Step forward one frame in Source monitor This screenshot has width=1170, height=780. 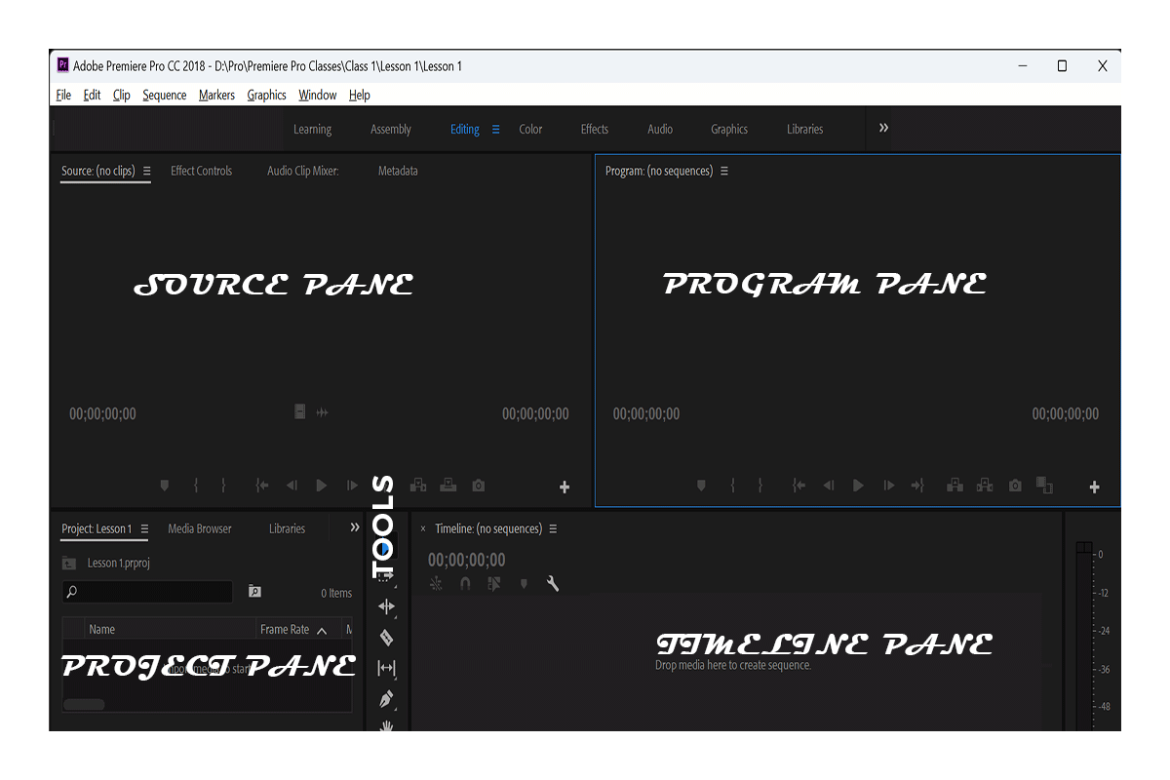[x=352, y=486]
